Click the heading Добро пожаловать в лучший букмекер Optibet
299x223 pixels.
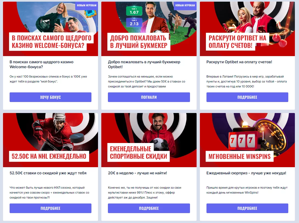144,64
